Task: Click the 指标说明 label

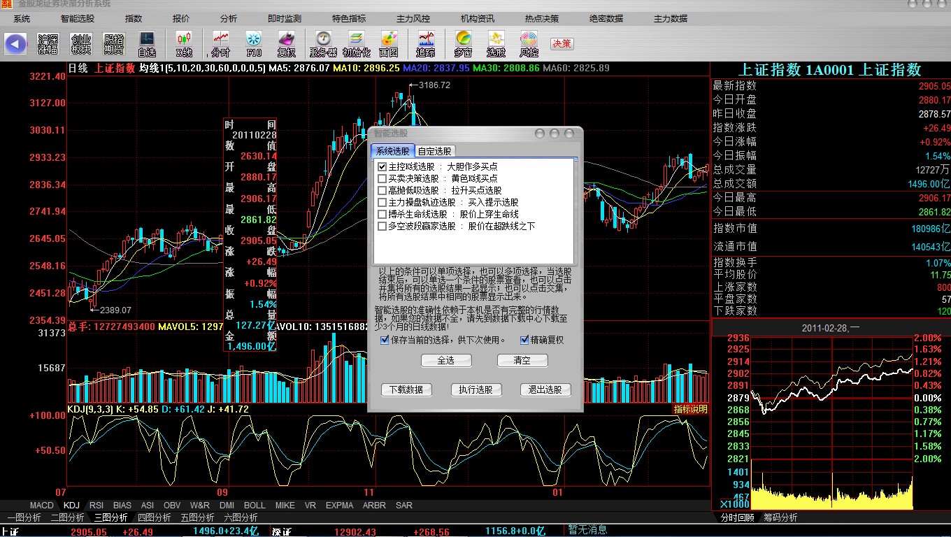Action: [690, 409]
